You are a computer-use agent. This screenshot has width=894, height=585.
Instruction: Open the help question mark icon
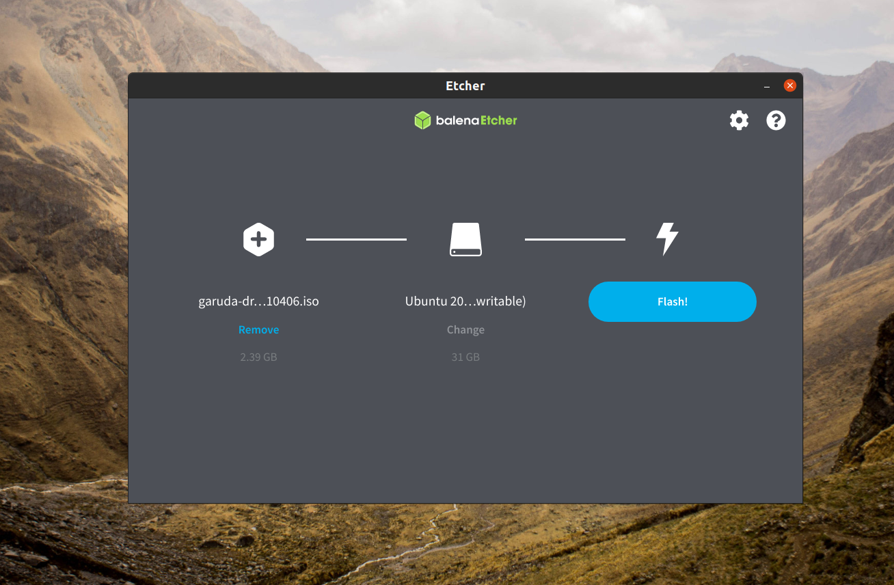pos(776,120)
